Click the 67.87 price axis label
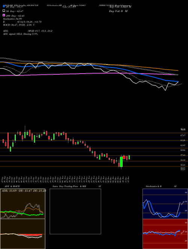The height and width of the screenshot is (249, 188). (x=183, y=135)
